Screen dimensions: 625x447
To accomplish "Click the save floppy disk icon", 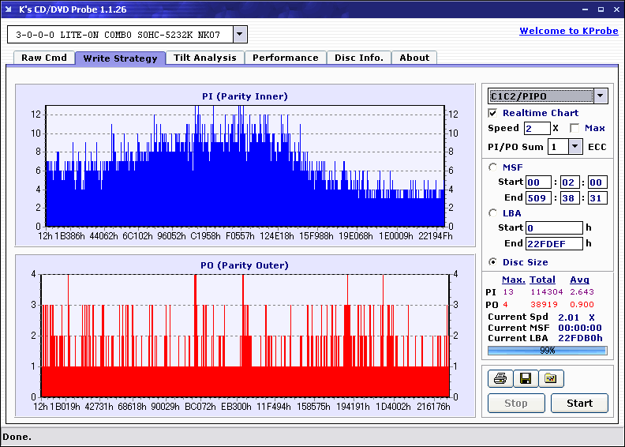I will (525, 379).
